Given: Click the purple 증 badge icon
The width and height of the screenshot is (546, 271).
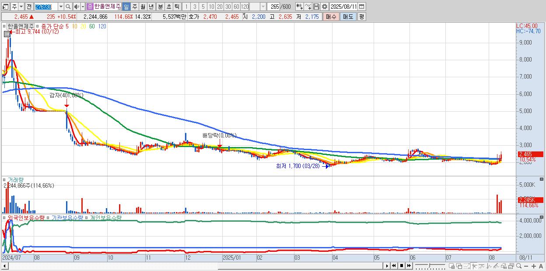Looking at the screenshot, I should point(90,7).
